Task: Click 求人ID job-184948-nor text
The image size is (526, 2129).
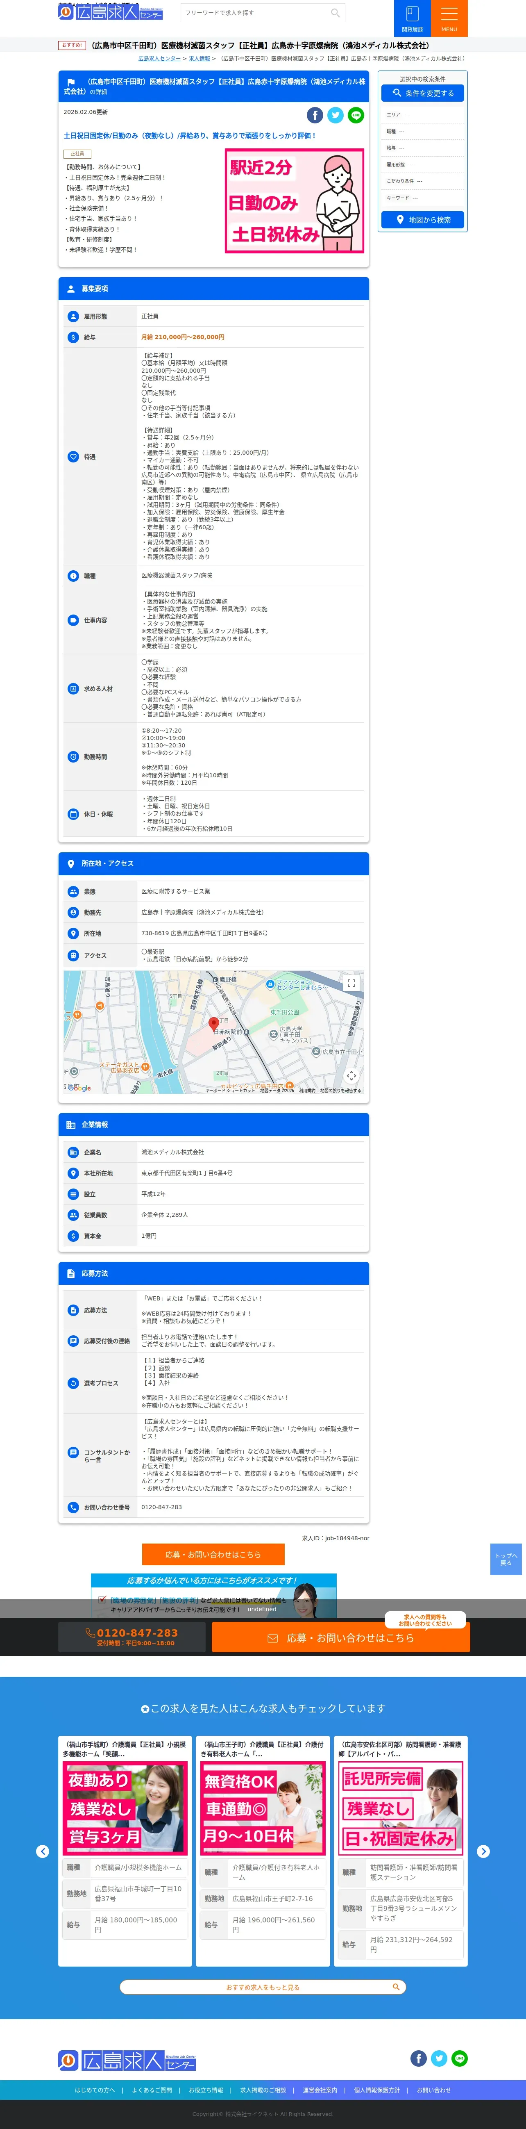Action: [x=335, y=1538]
